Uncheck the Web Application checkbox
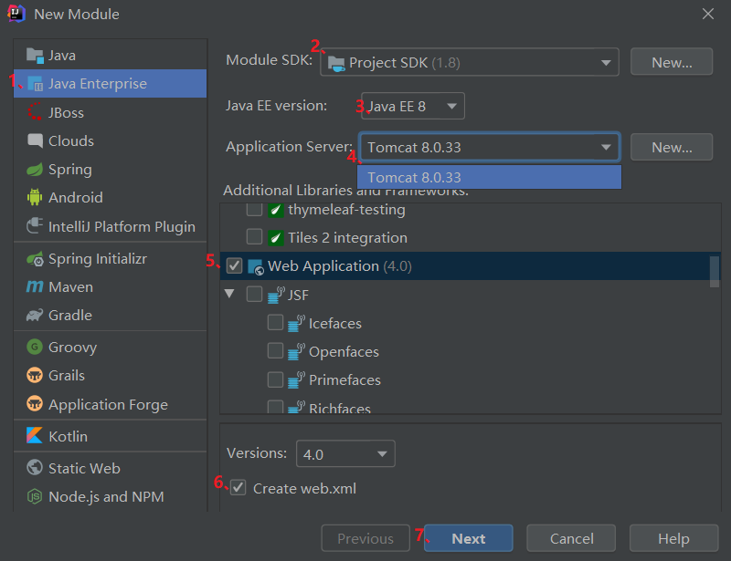 (234, 265)
